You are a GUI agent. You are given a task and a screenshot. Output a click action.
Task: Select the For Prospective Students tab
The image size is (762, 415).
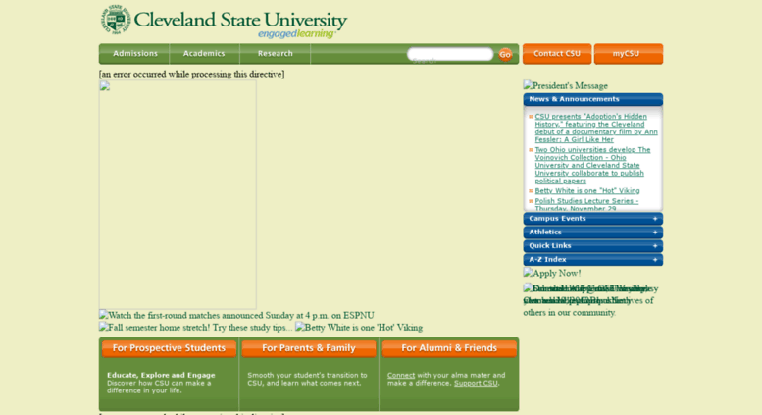(x=169, y=348)
